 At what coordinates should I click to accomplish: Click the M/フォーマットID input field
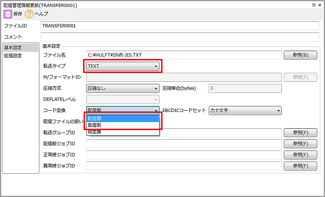[184, 77]
